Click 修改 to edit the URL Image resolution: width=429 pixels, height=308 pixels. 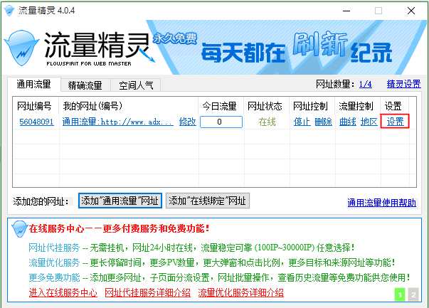click(188, 122)
